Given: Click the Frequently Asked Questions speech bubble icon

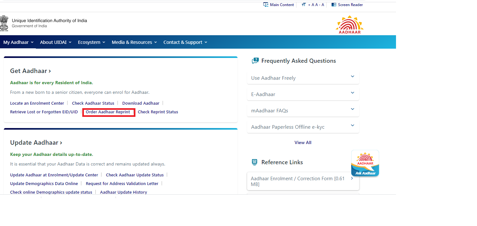Looking at the screenshot, I should click(x=255, y=60).
